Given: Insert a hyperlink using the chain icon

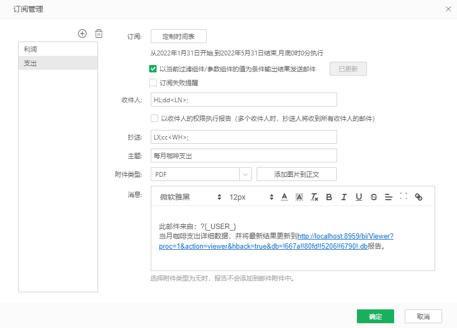Looking at the screenshot, I should point(418,196).
